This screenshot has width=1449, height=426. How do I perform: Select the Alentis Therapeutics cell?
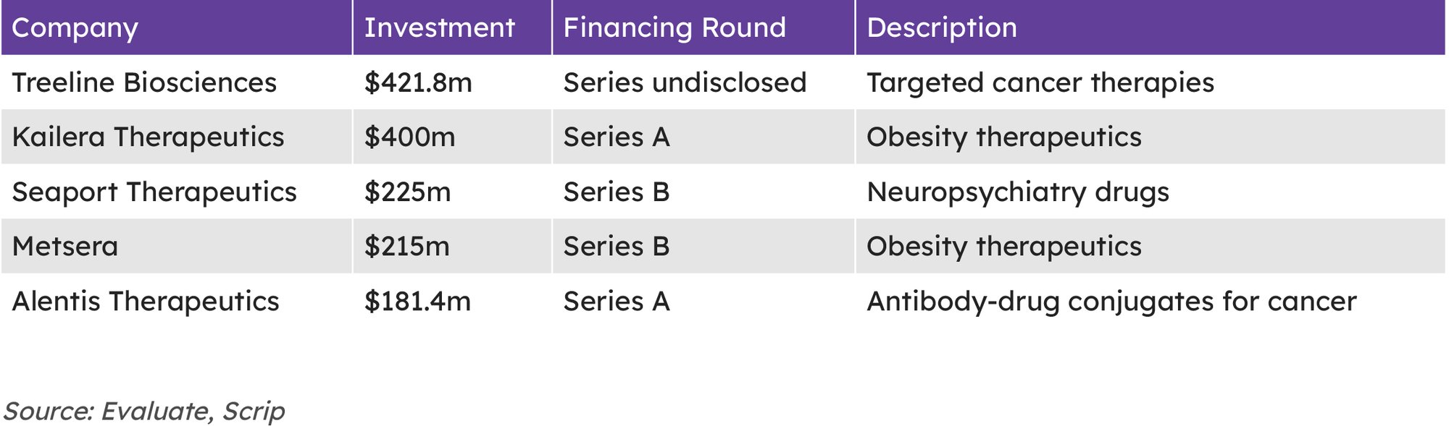(x=145, y=301)
